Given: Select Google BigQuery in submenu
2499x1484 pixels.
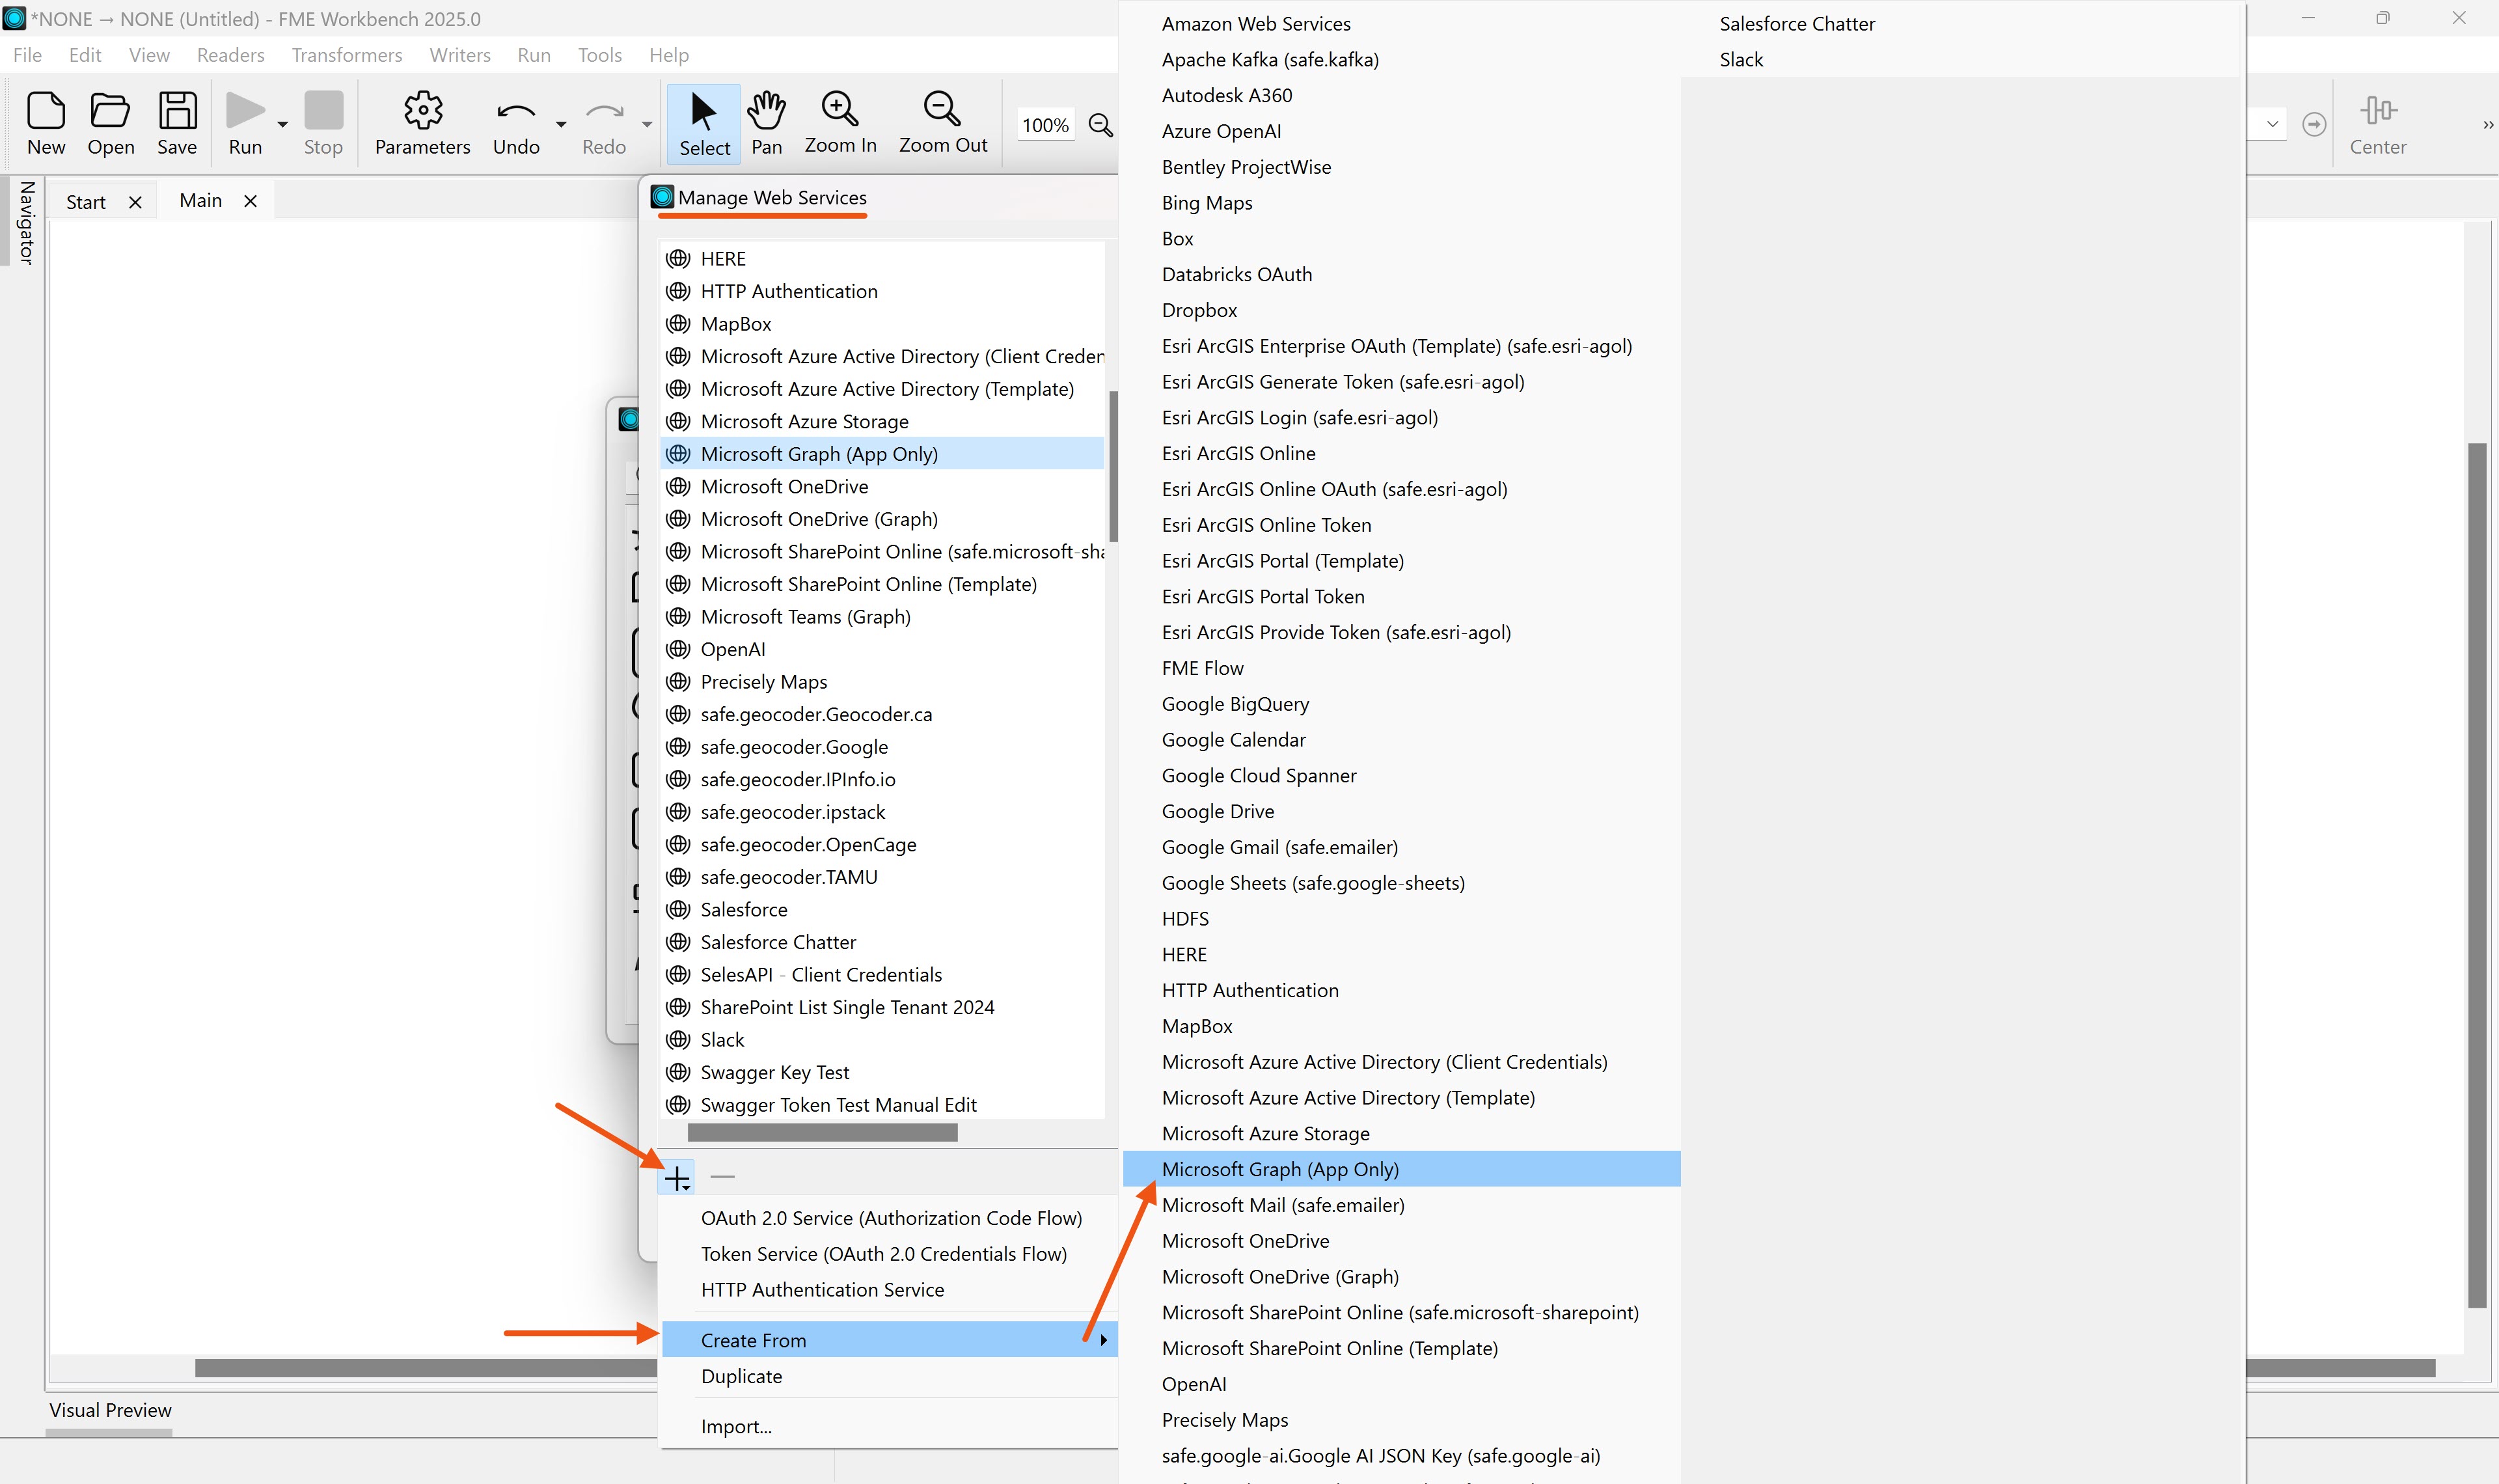Looking at the screenshot, I should click(1401, 704).
